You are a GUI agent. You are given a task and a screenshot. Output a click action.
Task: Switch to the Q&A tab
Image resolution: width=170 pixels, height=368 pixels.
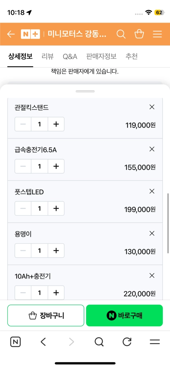click(70, 56)
